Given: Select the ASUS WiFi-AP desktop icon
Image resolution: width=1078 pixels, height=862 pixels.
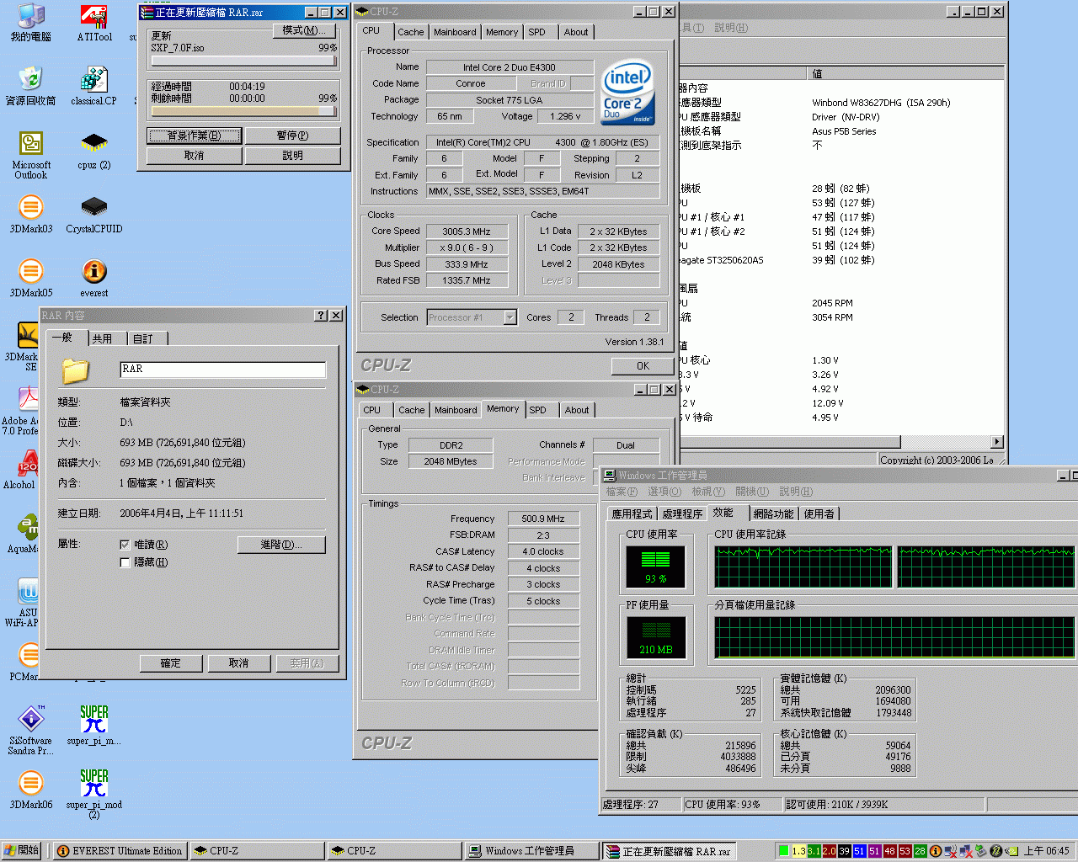Looking at the screenshot, I should coord(24,602).
